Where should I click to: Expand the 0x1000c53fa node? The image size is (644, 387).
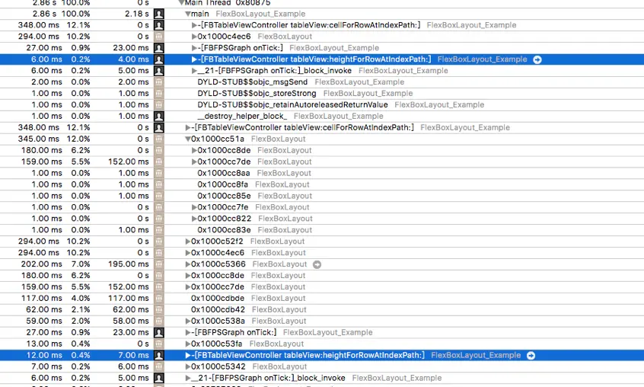(188, 344)
